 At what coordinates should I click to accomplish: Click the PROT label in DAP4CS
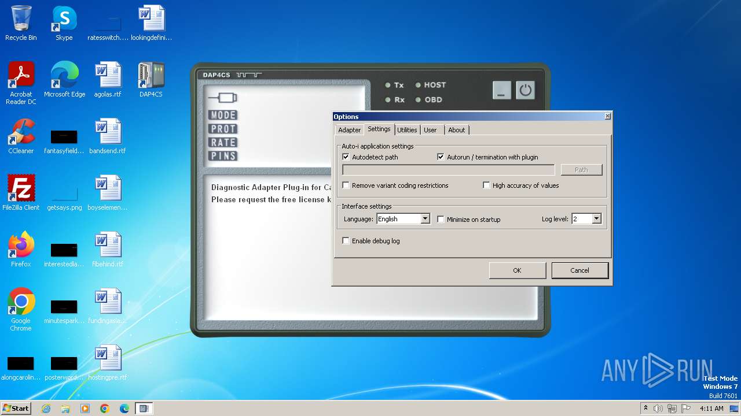coord(223,129)
